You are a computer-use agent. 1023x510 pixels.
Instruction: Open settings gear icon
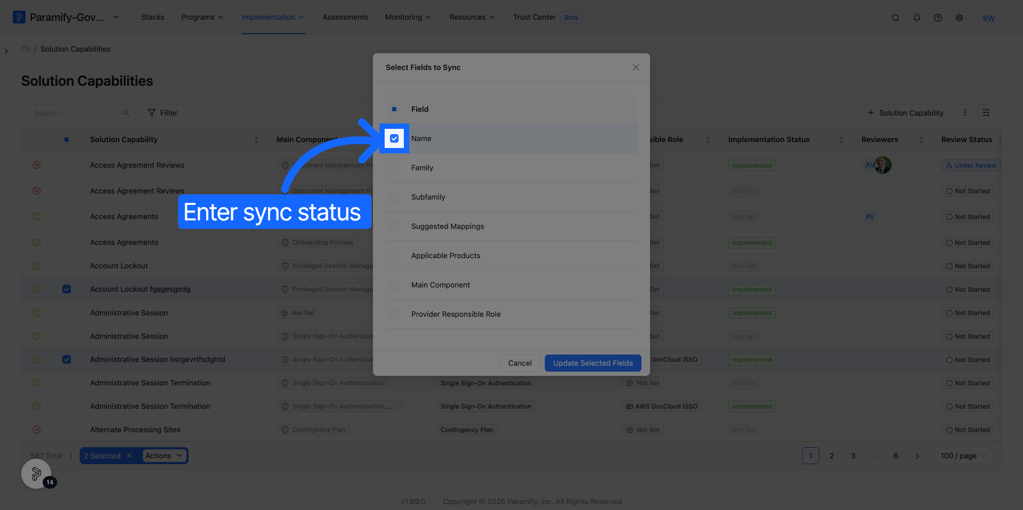[x=960, y=18]
